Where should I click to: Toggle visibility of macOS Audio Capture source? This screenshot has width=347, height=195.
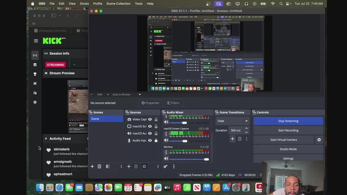150,133
